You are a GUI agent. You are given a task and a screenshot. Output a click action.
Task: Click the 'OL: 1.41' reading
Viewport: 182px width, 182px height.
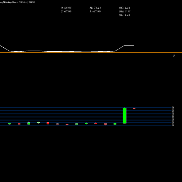pos(124,15)
